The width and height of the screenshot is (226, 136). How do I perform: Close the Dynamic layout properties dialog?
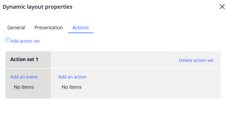222,7
